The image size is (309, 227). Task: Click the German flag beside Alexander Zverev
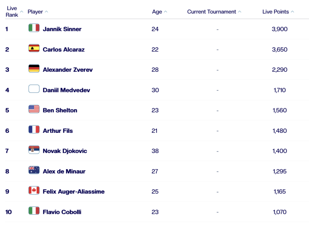pos(34,69)
